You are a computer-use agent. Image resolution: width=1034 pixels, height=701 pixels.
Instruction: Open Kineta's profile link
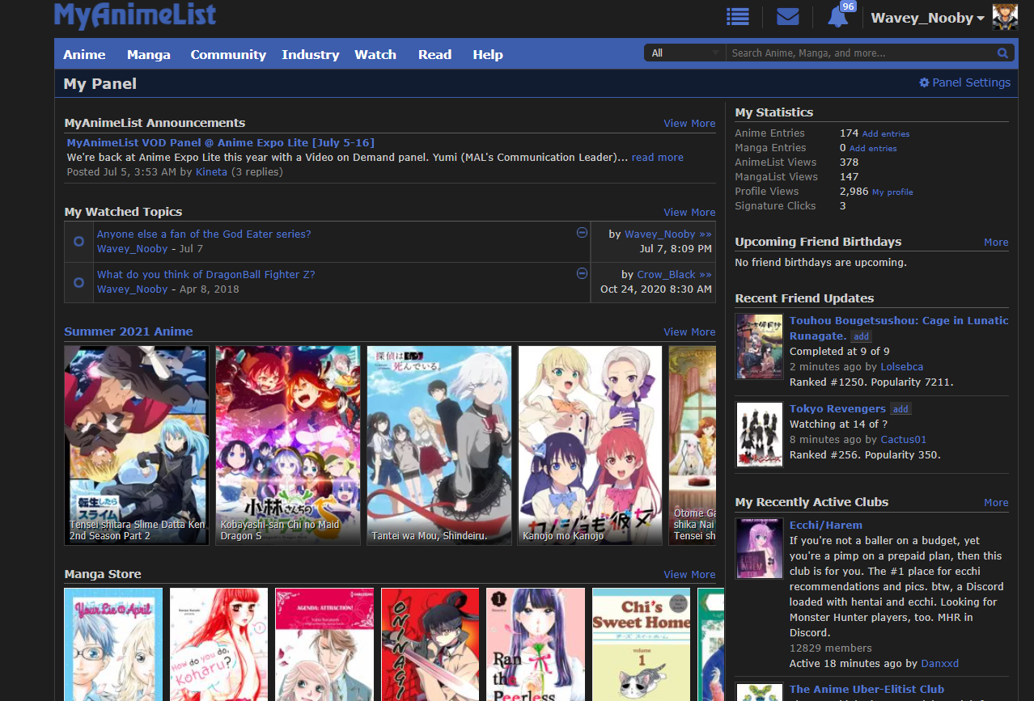211,171
